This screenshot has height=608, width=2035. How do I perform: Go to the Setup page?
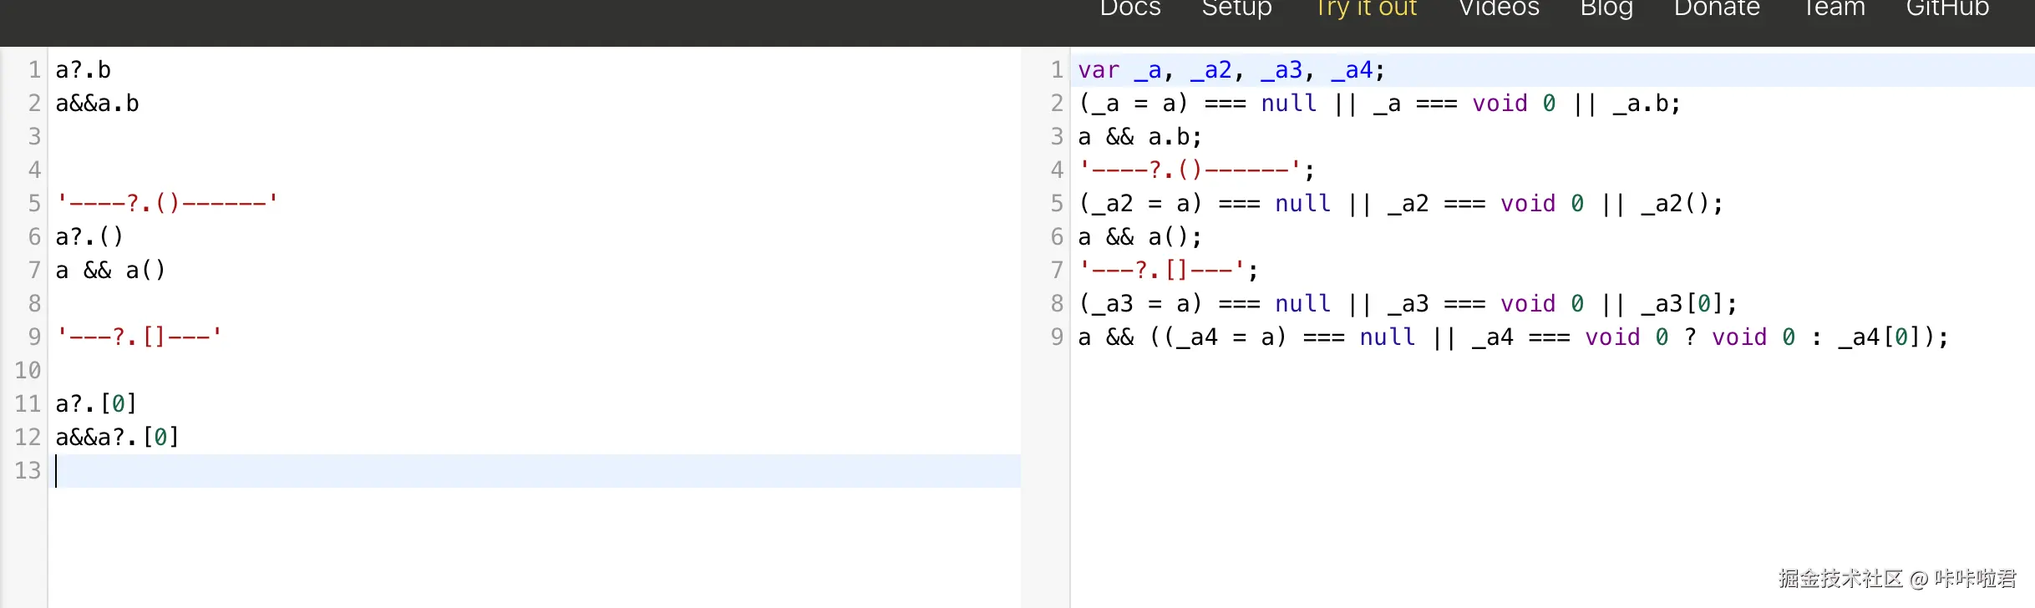1236,8
